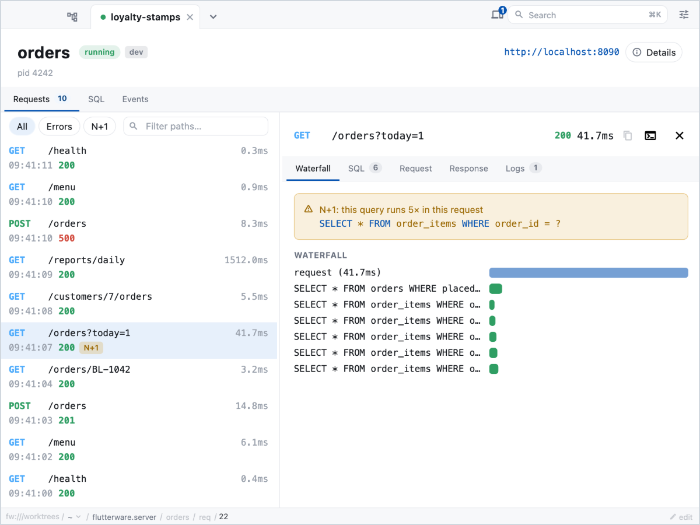
Task: Open the devices notification icon
Action: click(498, 15)
